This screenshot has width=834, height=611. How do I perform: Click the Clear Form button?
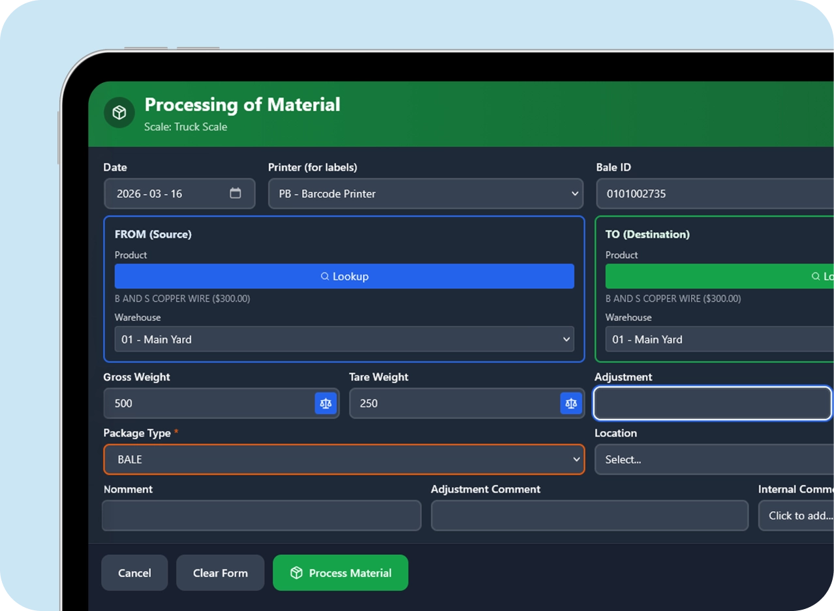(221, 573)
